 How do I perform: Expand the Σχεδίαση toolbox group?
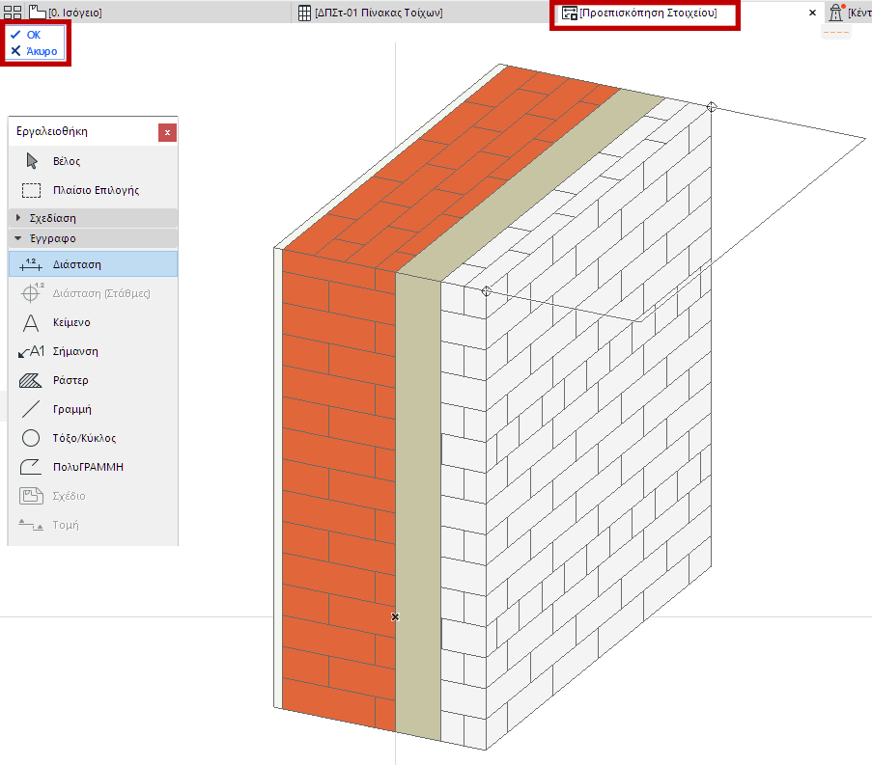[93, 218]
